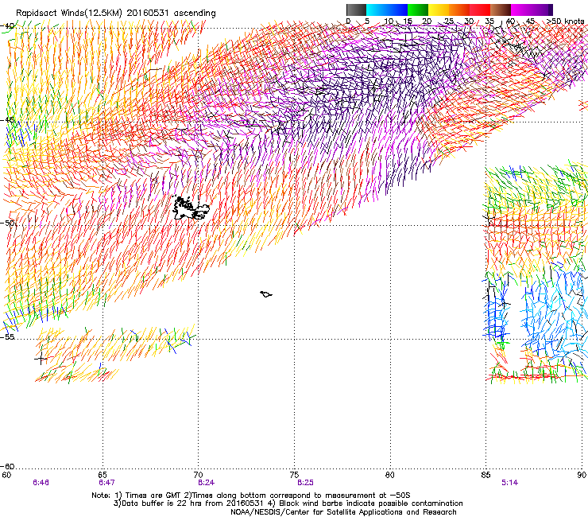
Task: Click the purple '6:47' pass time label
Action: click(x=106, y=483)
